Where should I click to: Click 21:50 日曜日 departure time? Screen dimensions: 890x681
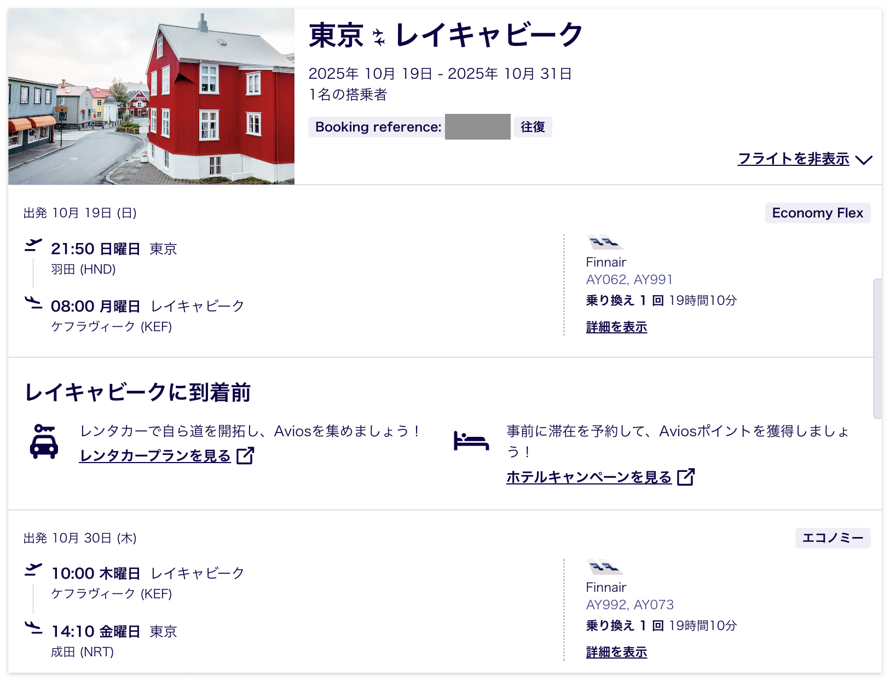96,249
